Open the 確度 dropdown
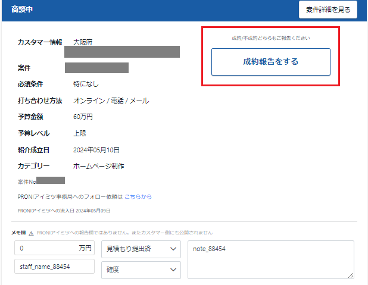 click(141, 270)
